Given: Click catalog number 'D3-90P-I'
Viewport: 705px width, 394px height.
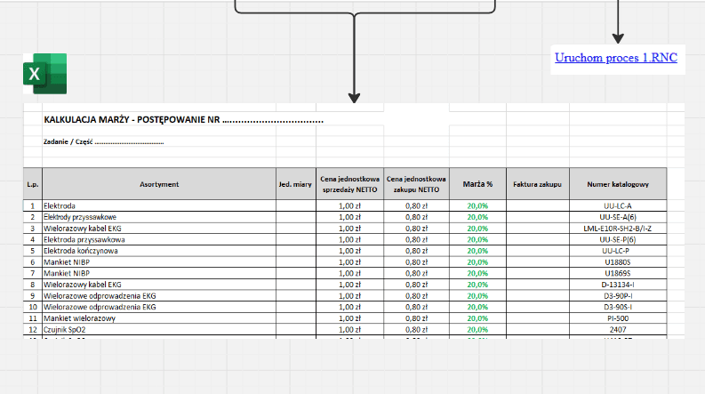Looking at the screenshot, I should (618, 296).
